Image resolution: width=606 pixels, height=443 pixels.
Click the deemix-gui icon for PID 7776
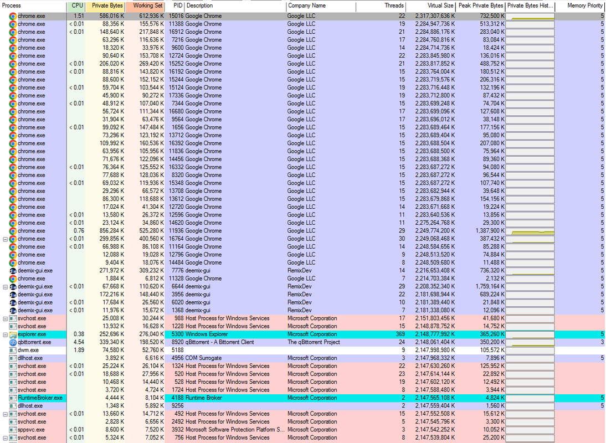[x=13, y=271]
